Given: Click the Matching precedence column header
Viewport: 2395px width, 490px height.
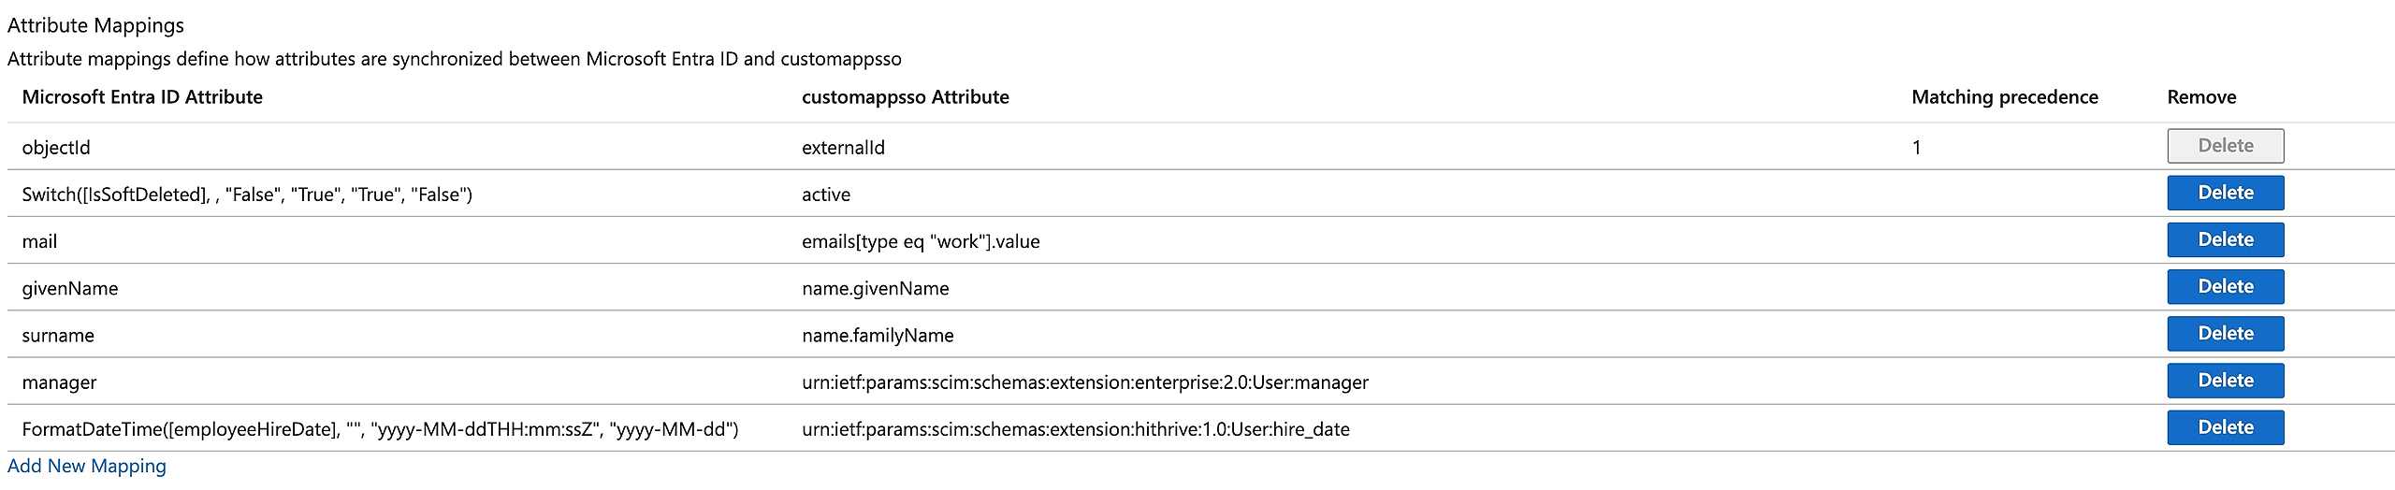Looking at the screenshot, I should coord(2004,97).
